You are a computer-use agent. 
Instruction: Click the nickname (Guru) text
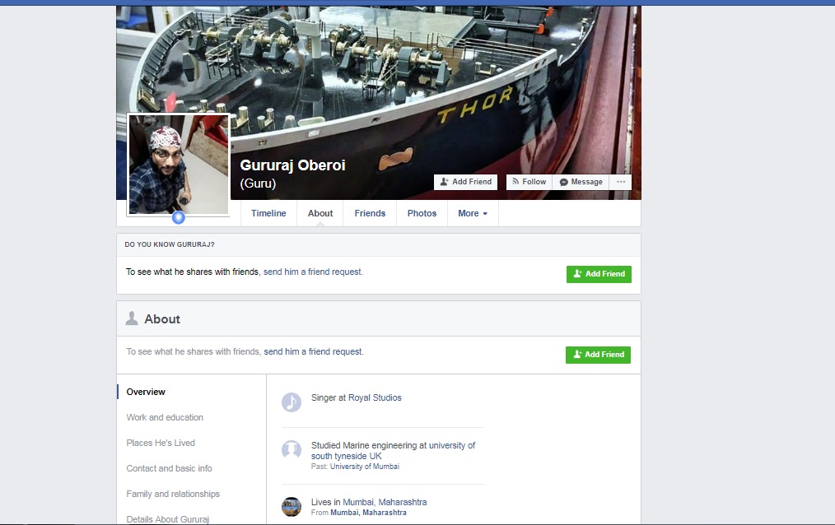point(258,184)
